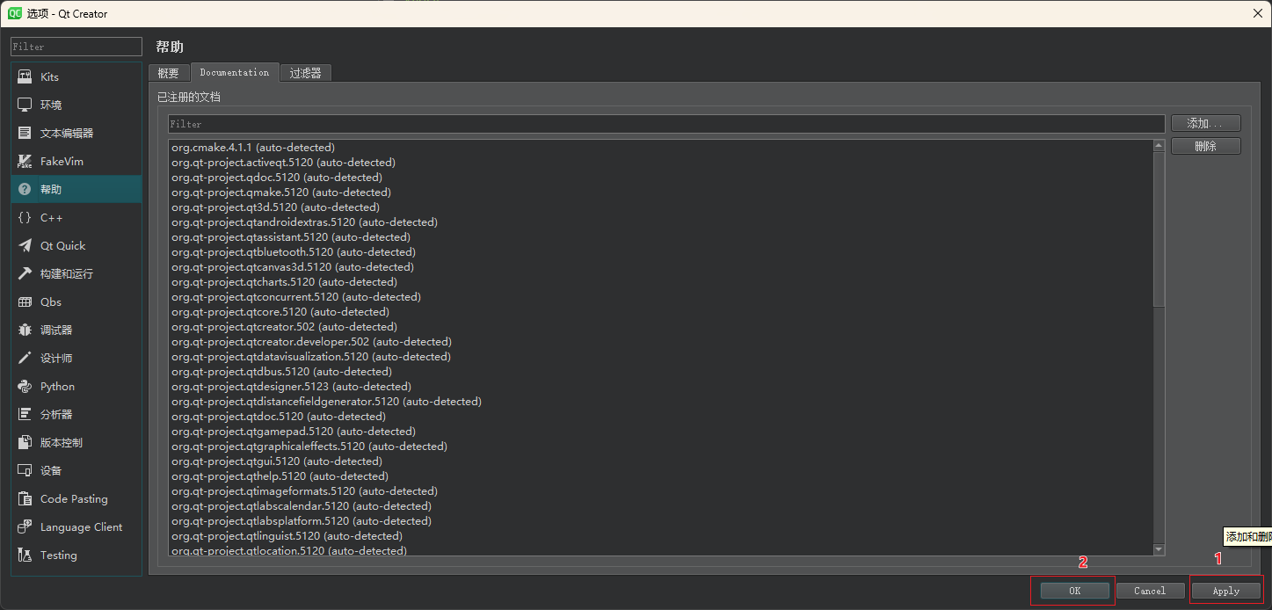The width and height of the screenshot is (1272, 610).
Task: Select the Qbs grid icon category
Action: [x=25, y=302]
